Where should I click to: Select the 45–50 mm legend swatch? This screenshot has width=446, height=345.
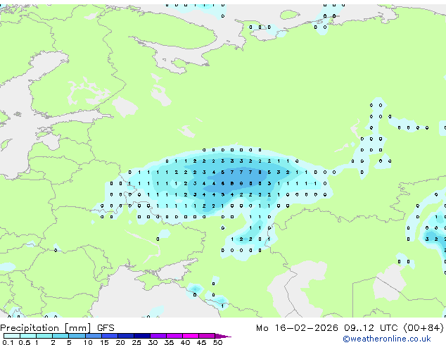207,336
